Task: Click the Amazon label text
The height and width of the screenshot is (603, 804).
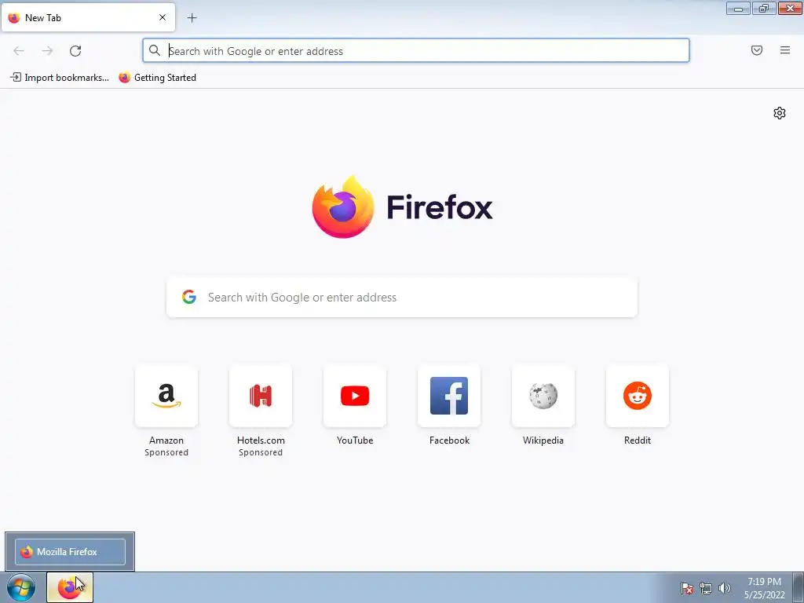Action: pos(166,440)
